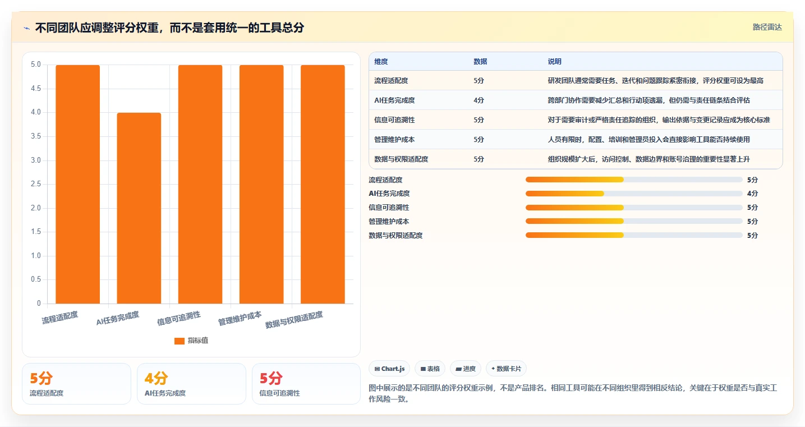The image size is (805, 427).
Task: Select the 表格 tag chip
Action: coord(430,369)
